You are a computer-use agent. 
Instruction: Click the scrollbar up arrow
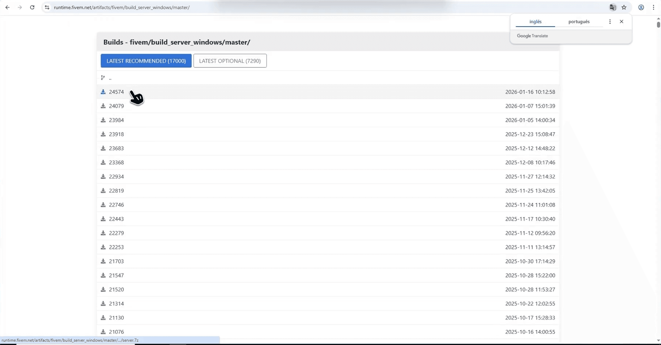[x=658, y=18]
